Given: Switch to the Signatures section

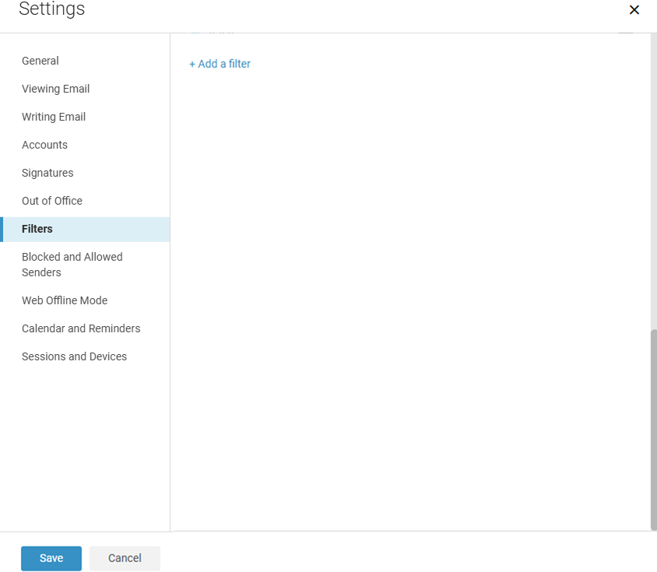Looking at the screenshot, I should 47,173.
